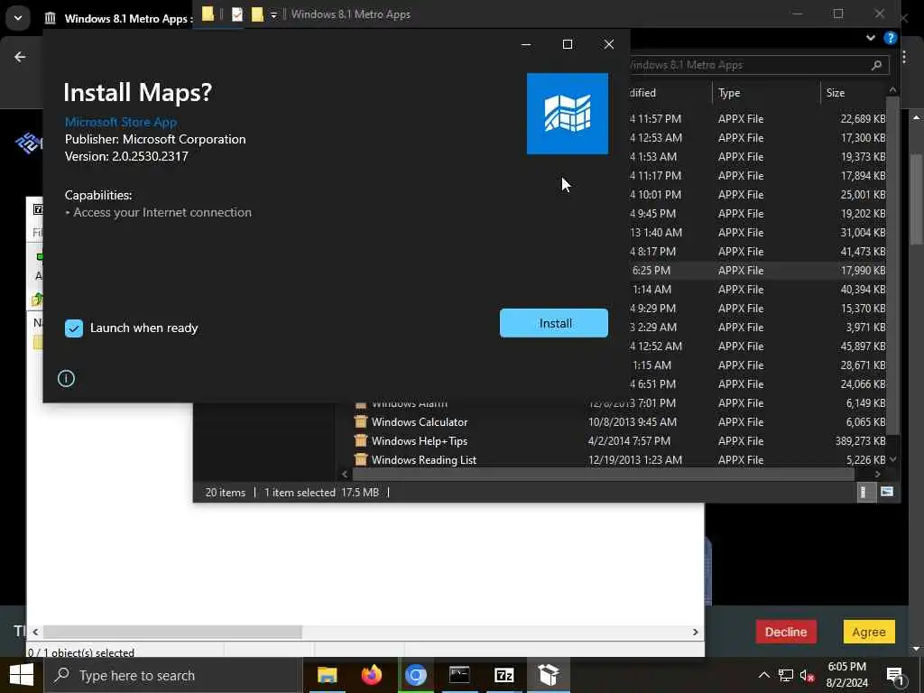Sort files by the Type column header

(x=729, y=93)
